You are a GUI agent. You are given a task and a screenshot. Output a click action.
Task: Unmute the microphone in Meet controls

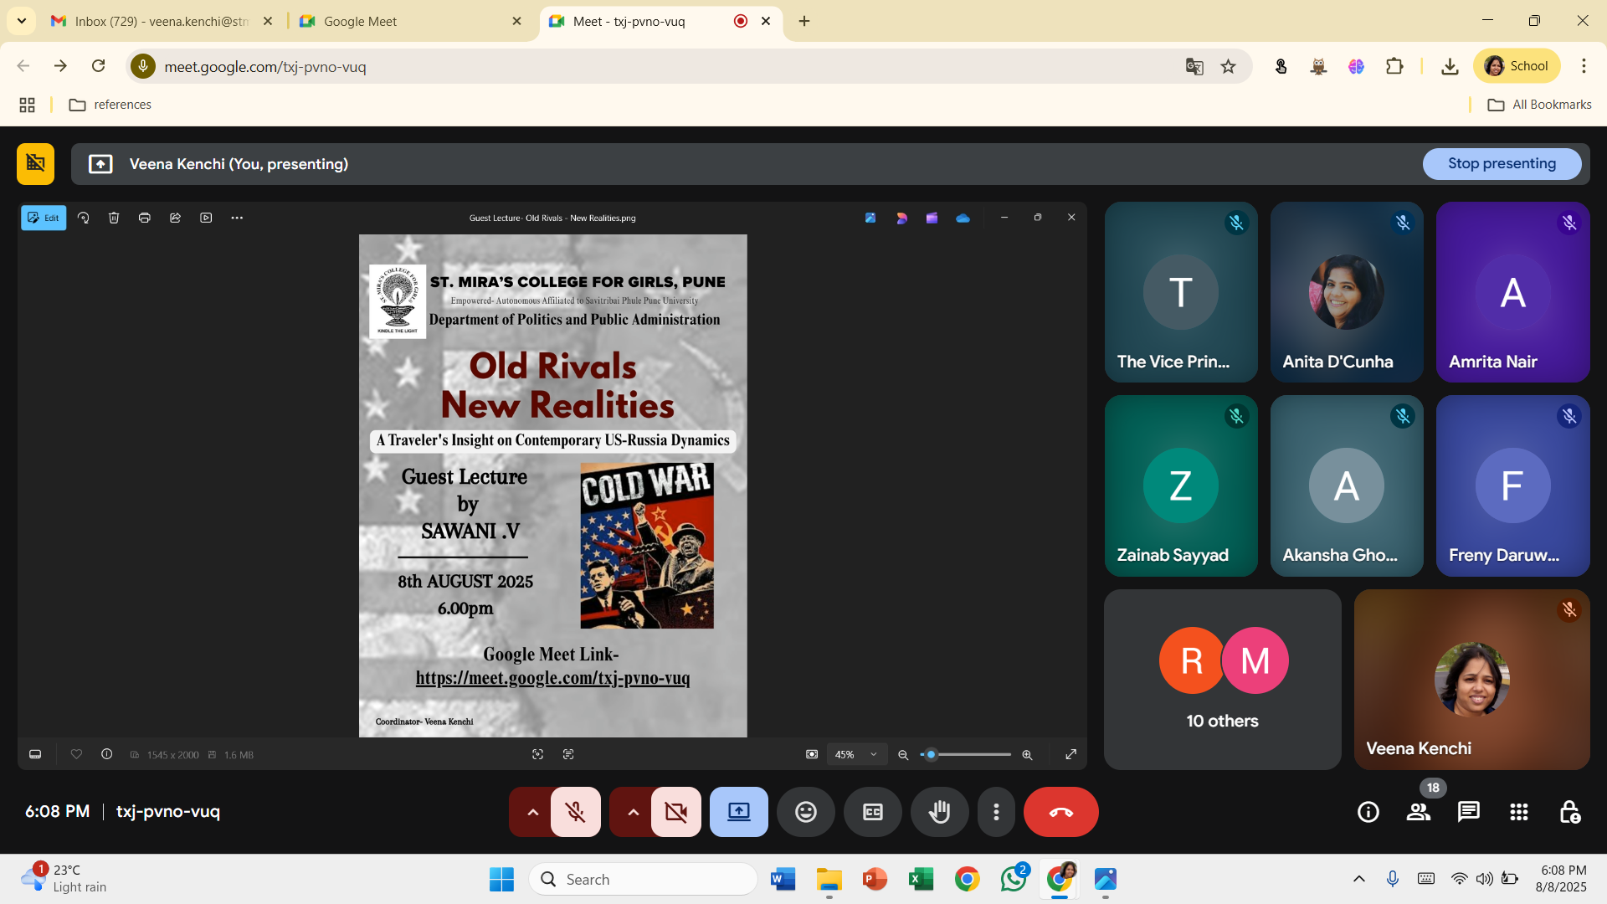575,812
